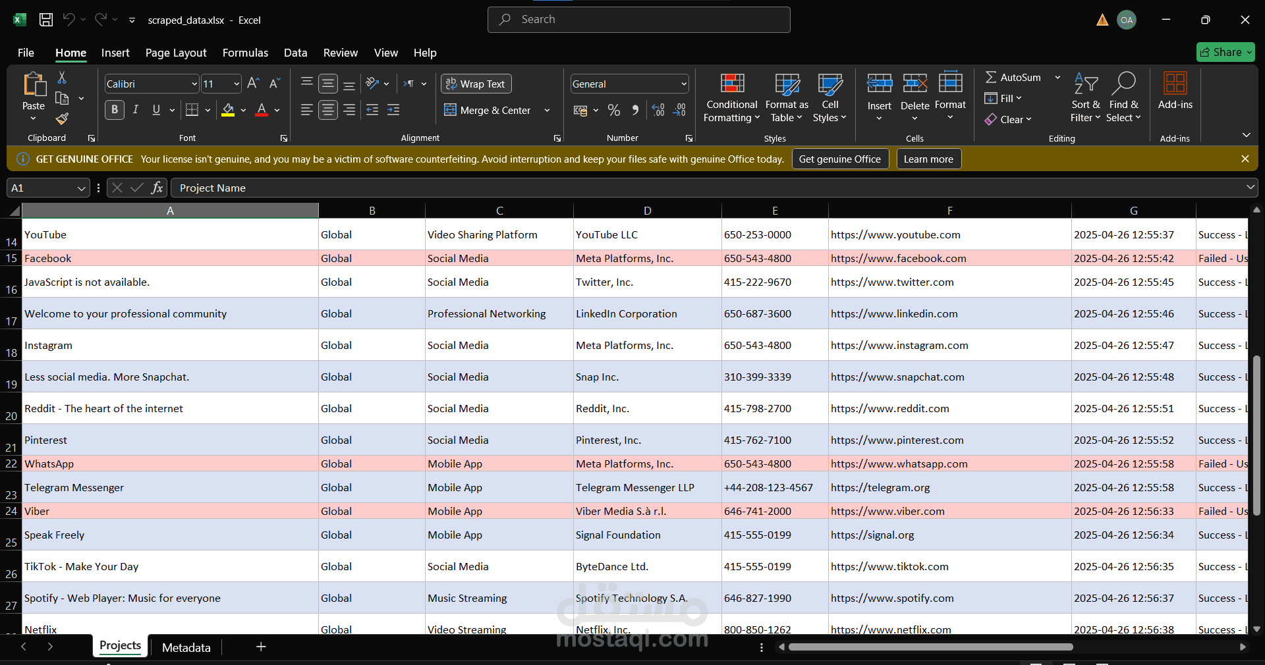This screenshot has width=1265, height=665.
Task: Click the Save icon in title bar
Action: [x=46, y=20]
